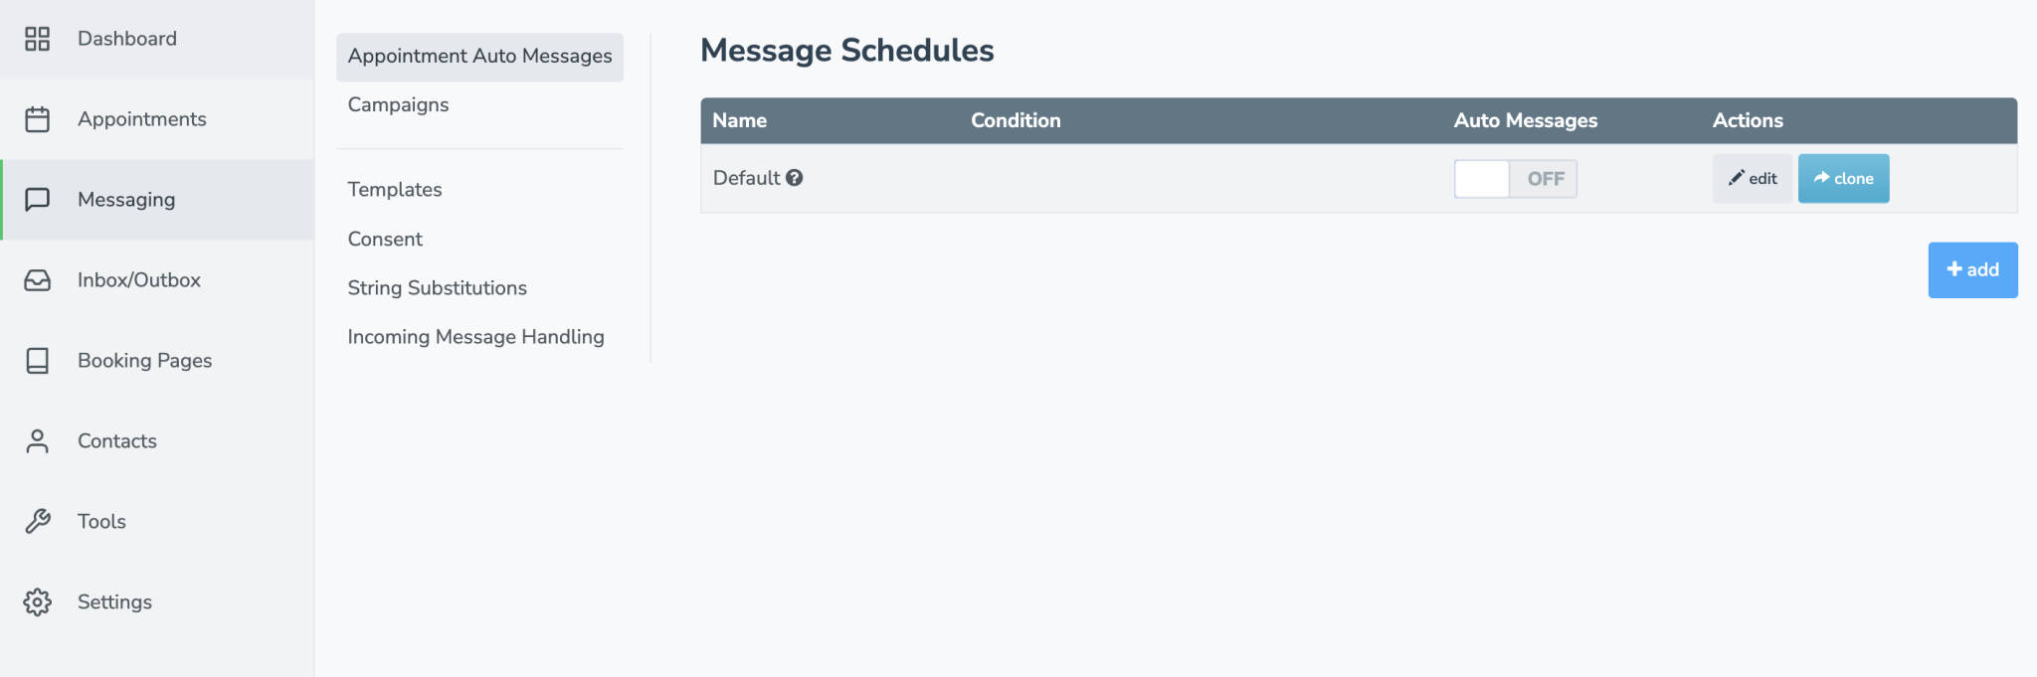The height and width of the screenshot is (677, 2037).
Task: Toggle Auto Messages switch for Default
Action: tap(1515, 179)
